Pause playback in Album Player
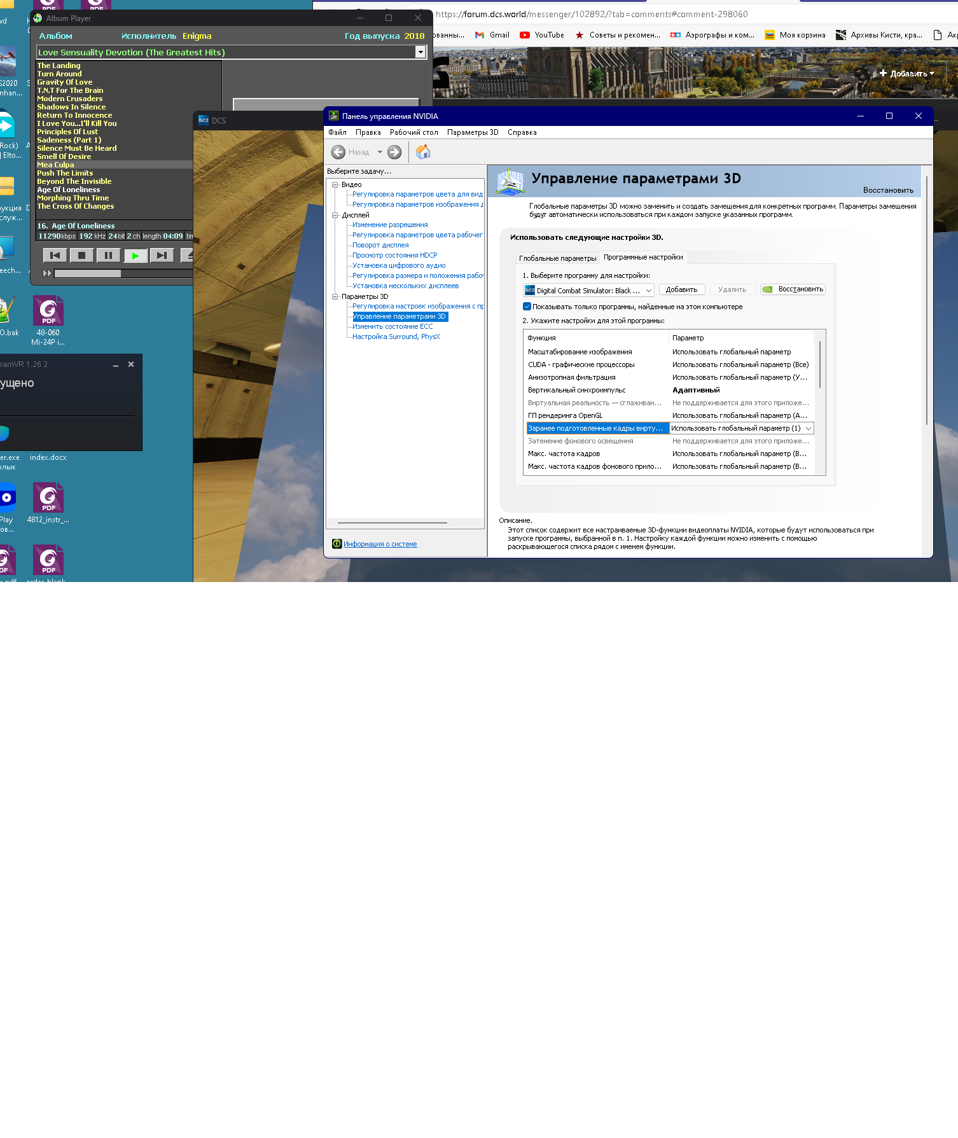Screen dimensions: 958x1138 (x=108, y=255)
